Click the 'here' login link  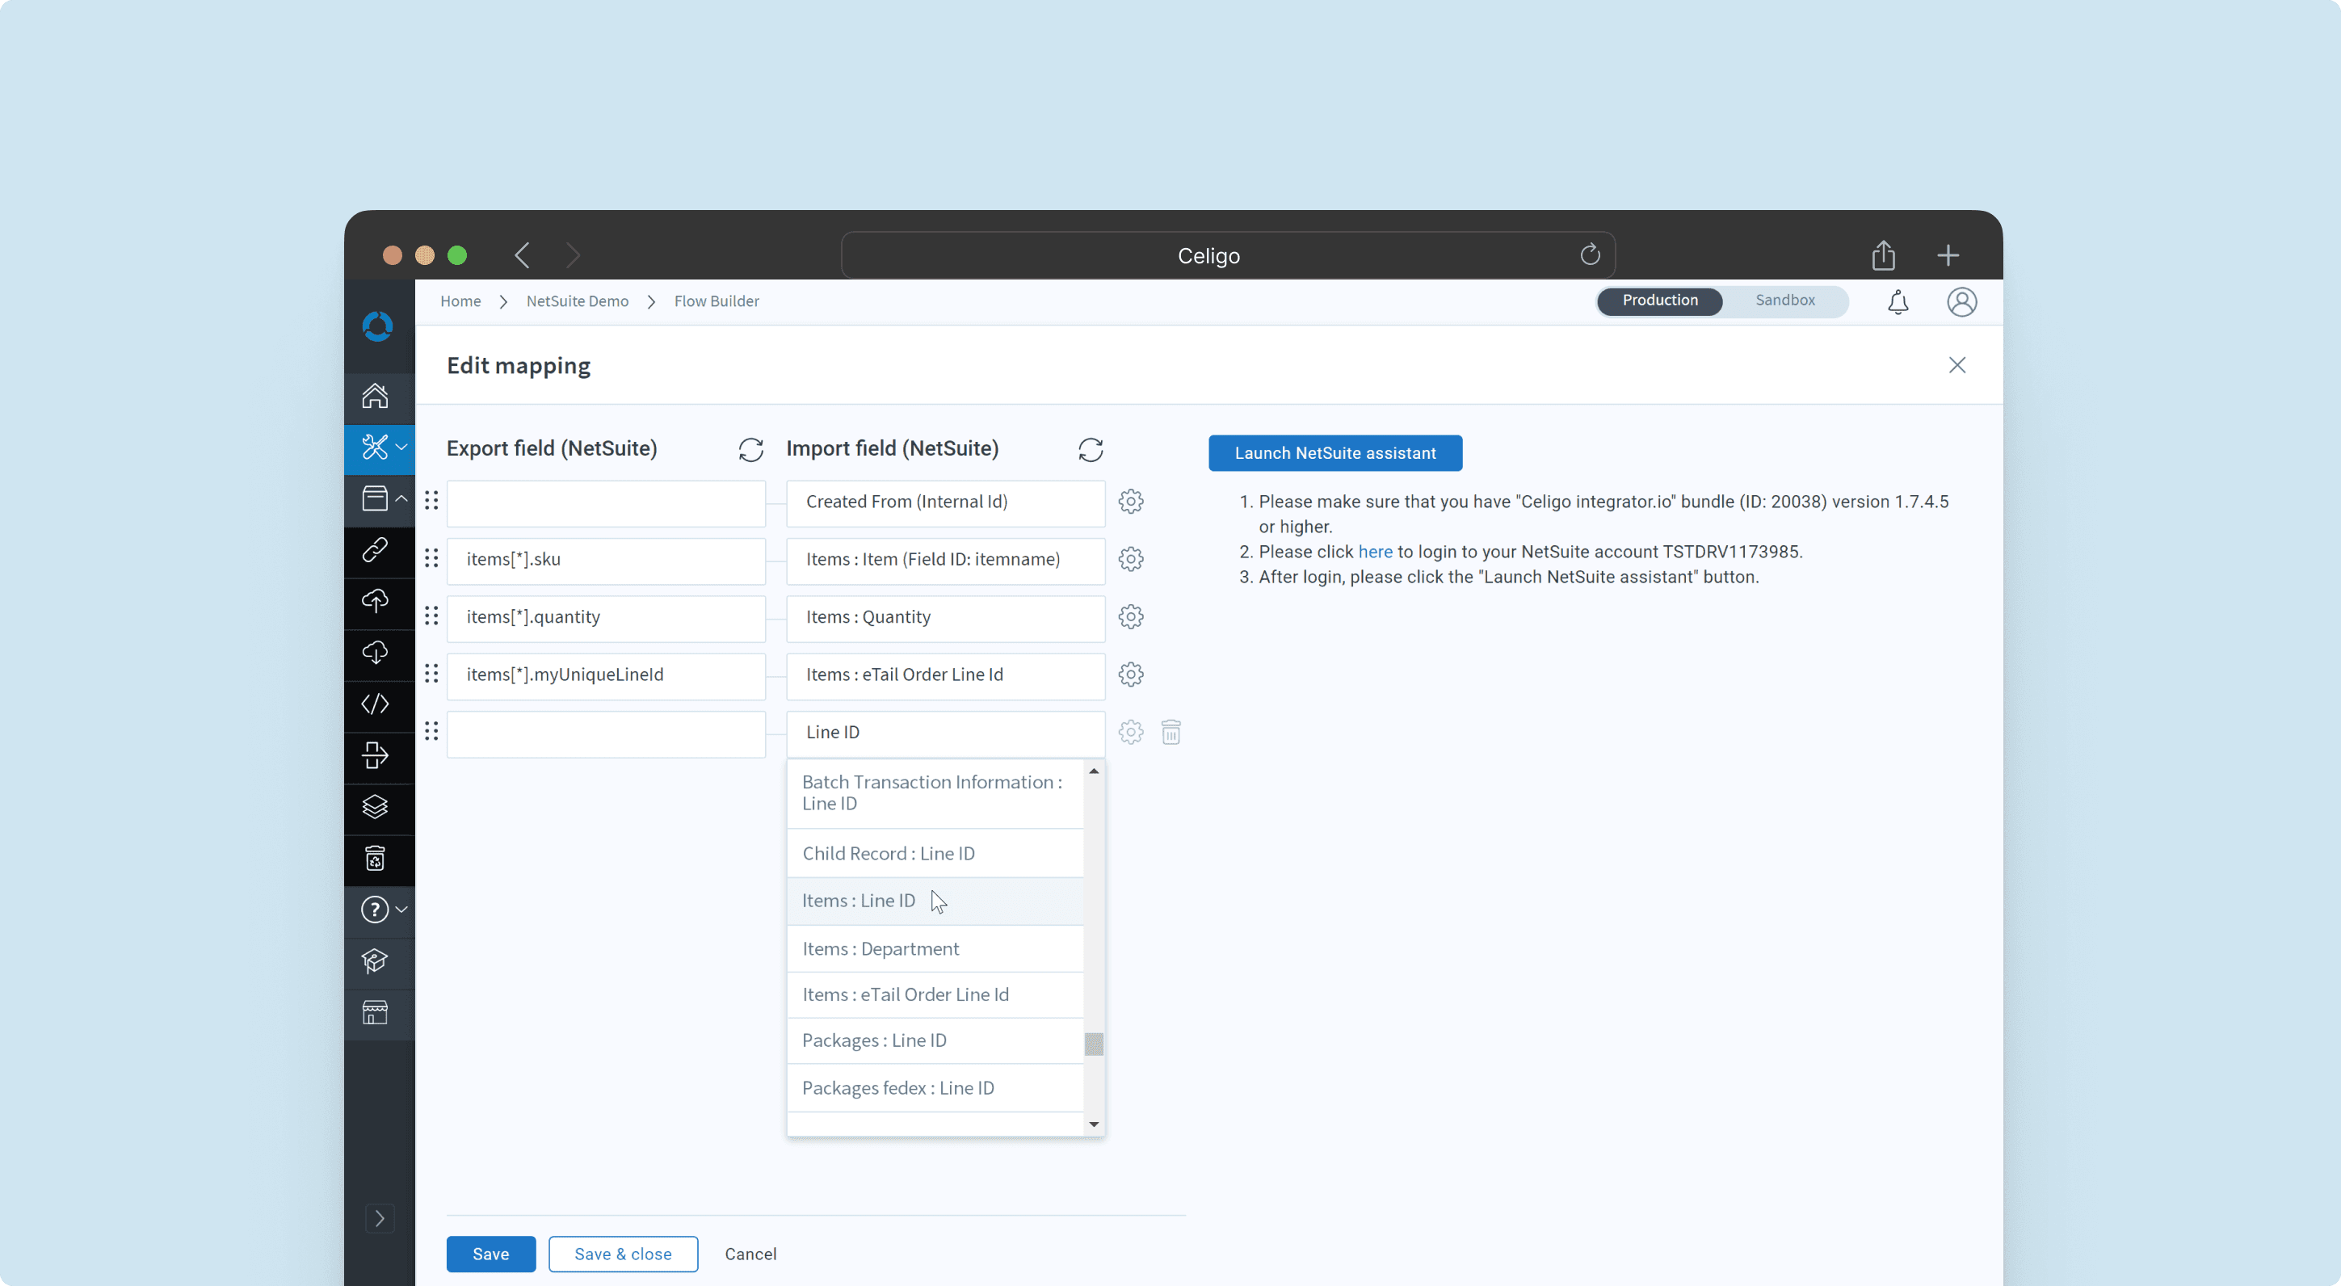1374,552
